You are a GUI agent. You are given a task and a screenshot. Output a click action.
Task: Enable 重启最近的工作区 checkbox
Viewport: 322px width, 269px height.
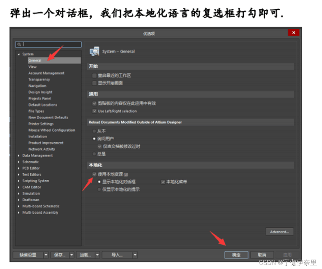click(x=94, y=76)
